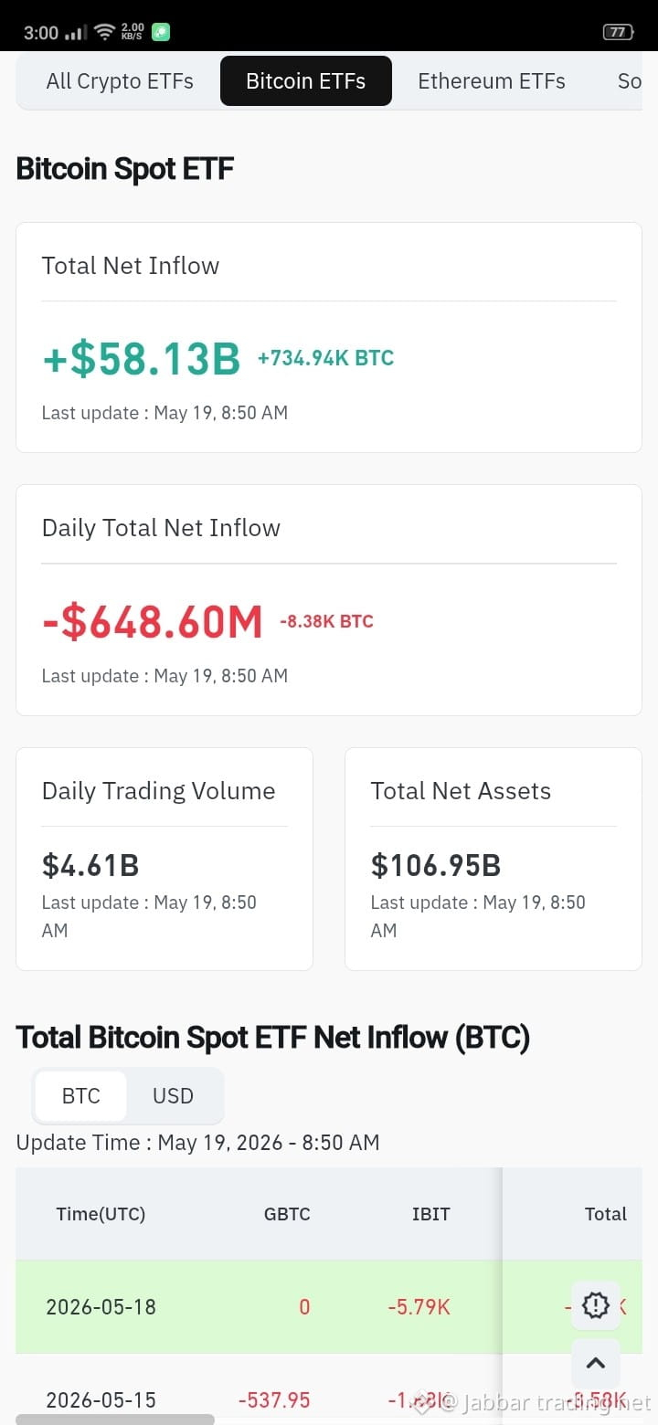Tap the settings gear floating icon

[x=596, y=1305]
